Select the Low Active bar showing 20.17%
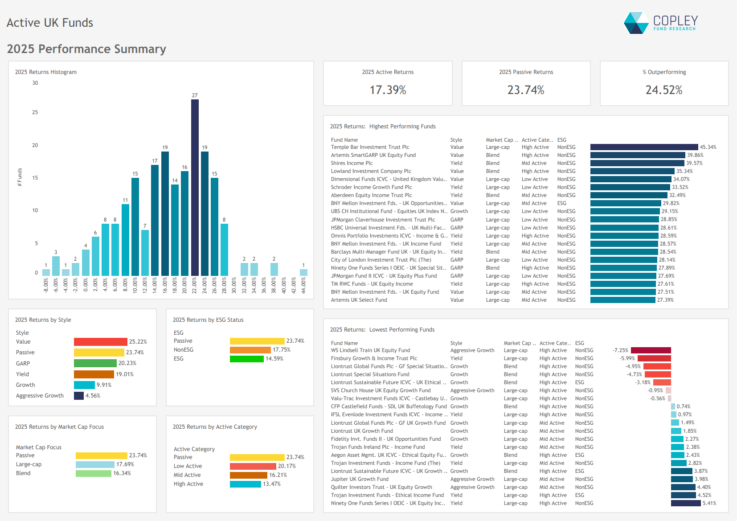This screenshot has width=737, height=521. pos(253,466)
